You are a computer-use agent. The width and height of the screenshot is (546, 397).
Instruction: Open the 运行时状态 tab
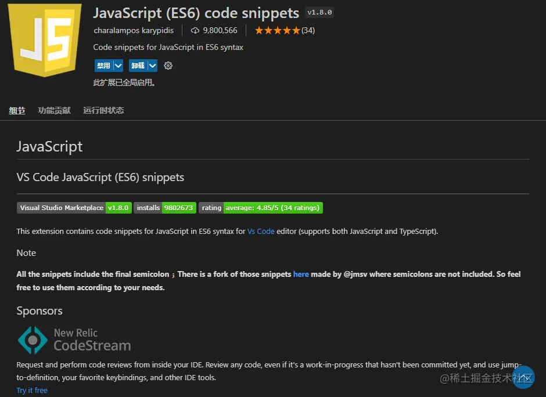(x=103, y=110)
